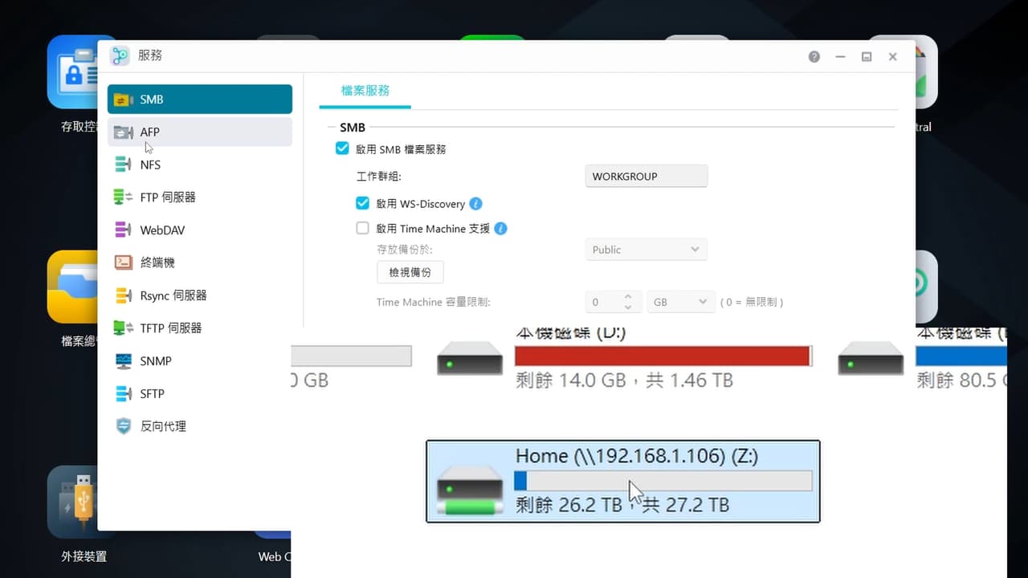Select the Home (\\192.168.1.106) (Z:) label

[x=637, y=456]
